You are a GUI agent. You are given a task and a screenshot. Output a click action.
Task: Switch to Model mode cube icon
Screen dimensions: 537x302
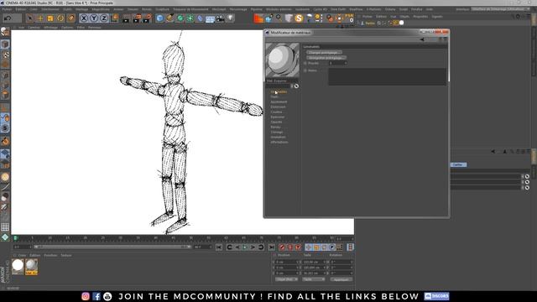click(x=5, y=44)
